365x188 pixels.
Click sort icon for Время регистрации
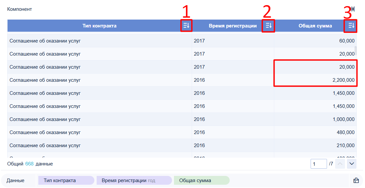click(x=268, y=26)
